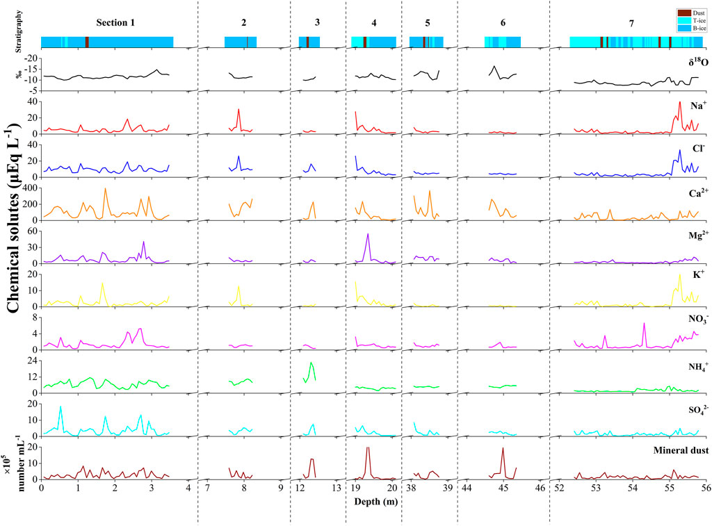Click the 'Depth (m)' x-axis label
Viewport: 712px width, 526px height.
[x=376, y=502]
